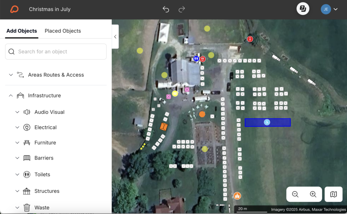Screen dimensions: 347x214
Task: Click the OnePlan logo in the header
Action: 13,9
